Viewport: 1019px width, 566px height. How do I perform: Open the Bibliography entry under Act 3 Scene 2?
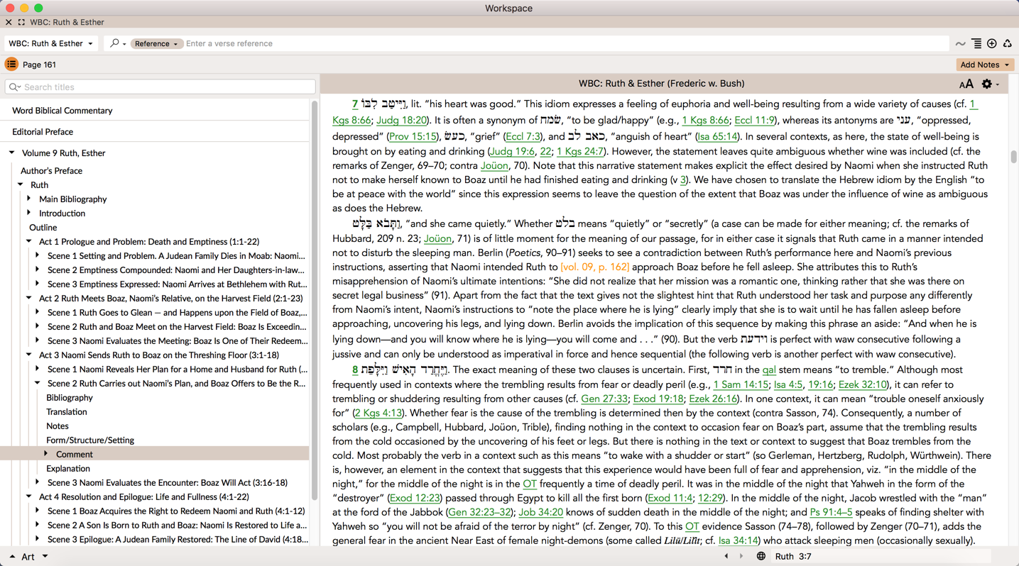(x=70, y=398)
